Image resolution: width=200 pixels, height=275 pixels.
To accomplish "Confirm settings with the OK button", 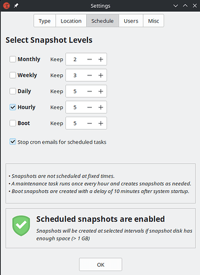I will click(101, 265).
